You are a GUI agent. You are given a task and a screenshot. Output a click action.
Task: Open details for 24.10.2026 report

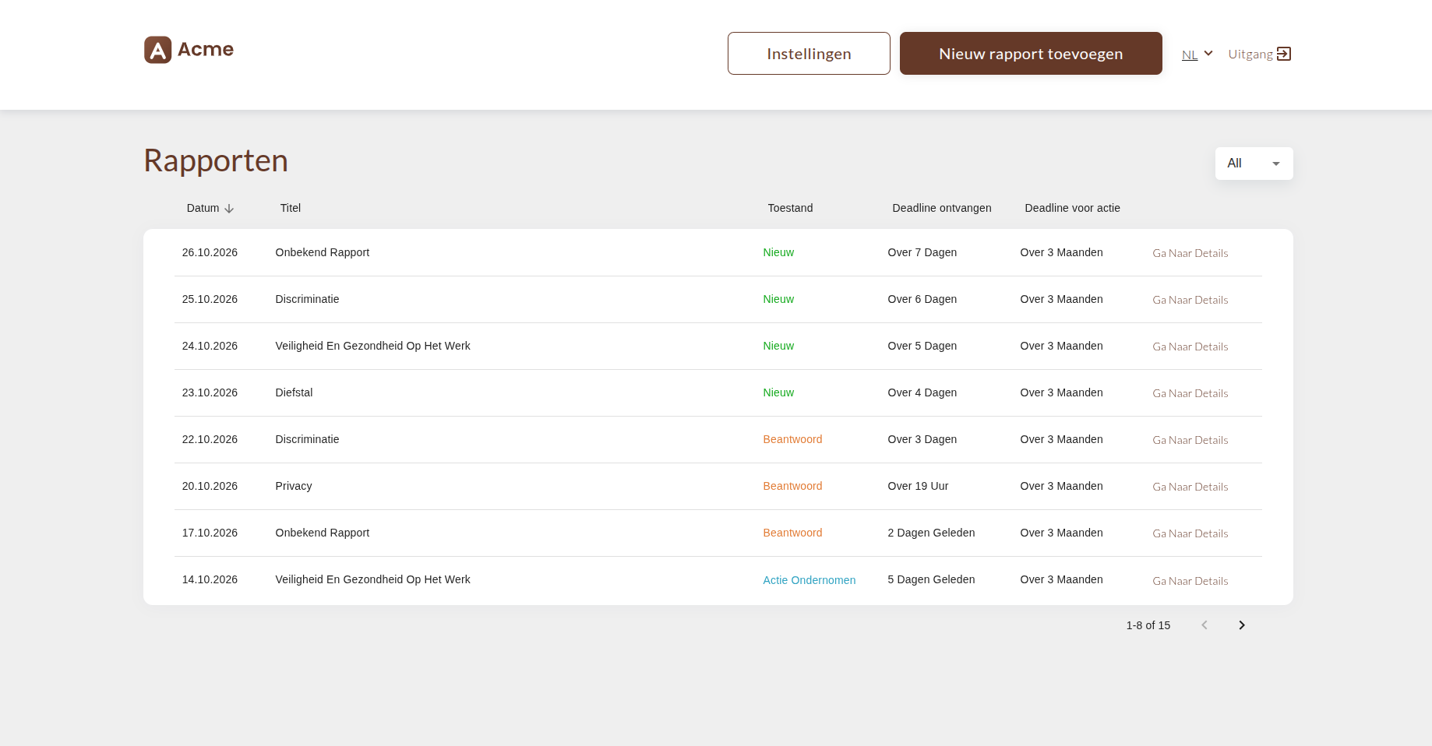coord(1190,347)
